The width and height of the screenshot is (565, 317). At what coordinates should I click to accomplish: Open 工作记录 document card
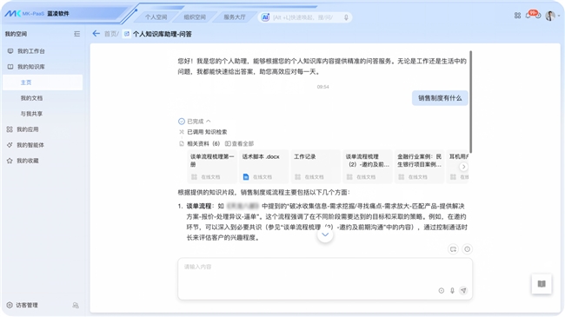pyautogui.click(x=316, y=167)
